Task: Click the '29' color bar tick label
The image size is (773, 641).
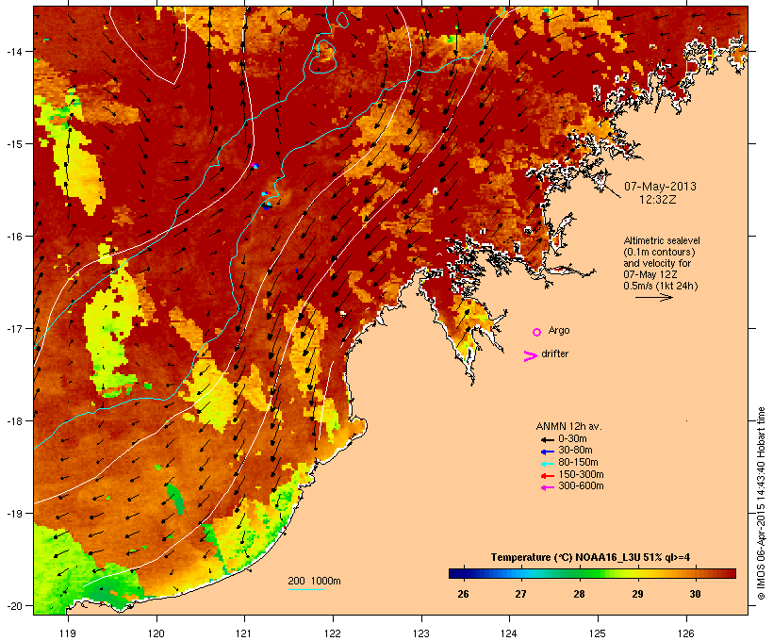Action: click(x=637, y=594)
